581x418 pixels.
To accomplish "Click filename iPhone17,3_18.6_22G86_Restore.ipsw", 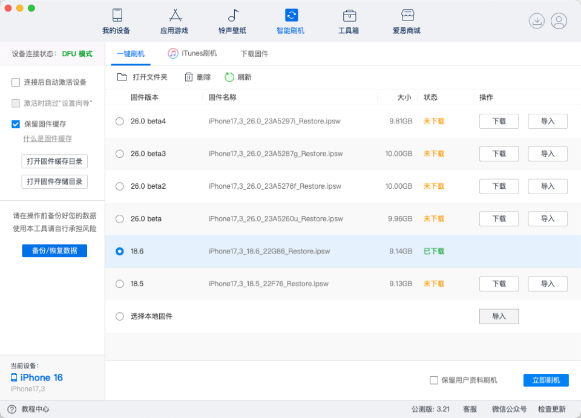I will [269, 252].
